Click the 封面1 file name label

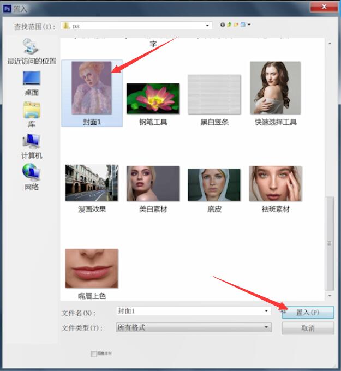pyautogui.click(x=92, y=122)
